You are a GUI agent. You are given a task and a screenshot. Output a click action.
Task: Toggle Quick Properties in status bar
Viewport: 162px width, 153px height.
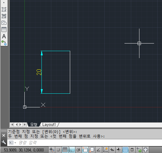[132, 150]
